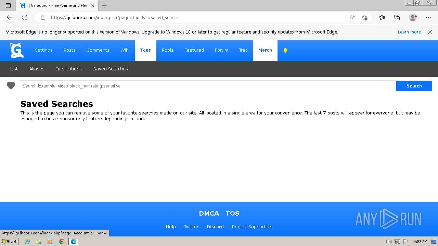Open Action Center flag icon
The width and height of the screenshot is (438, 246).
click(405, 242)
